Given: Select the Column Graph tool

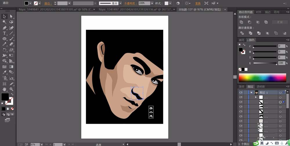Looking at the screenshot, I should (11, 78).
